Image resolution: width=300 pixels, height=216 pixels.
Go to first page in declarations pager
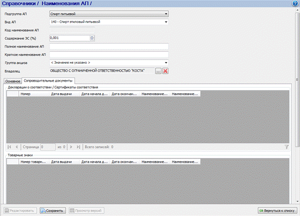[9, 147]
